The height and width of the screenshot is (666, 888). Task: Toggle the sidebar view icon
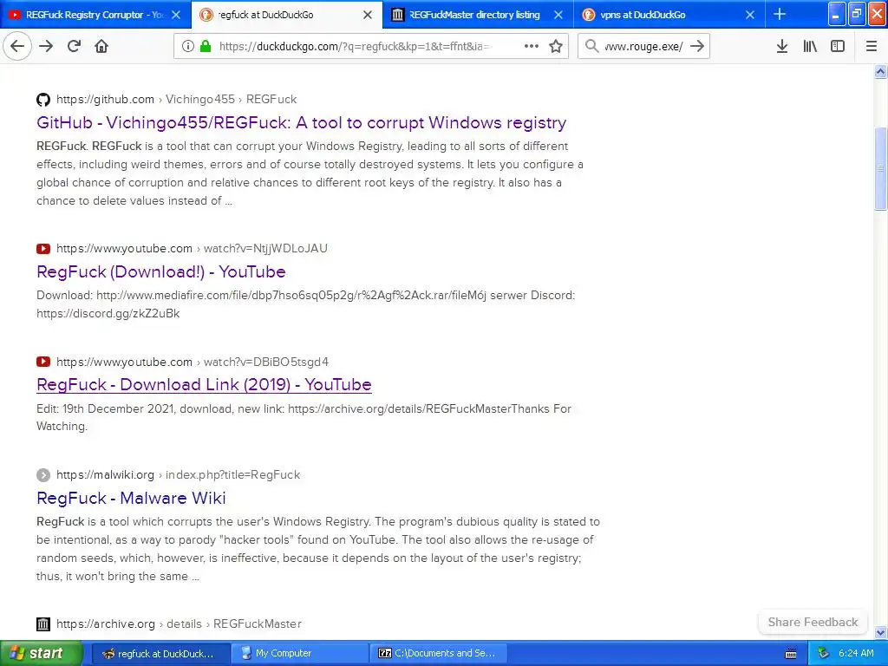(x=838, y=46)
